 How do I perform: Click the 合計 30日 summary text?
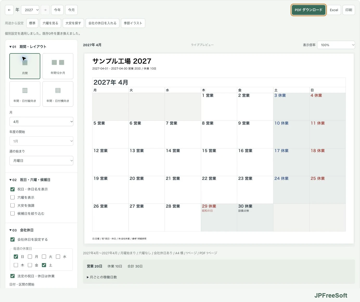135,266
